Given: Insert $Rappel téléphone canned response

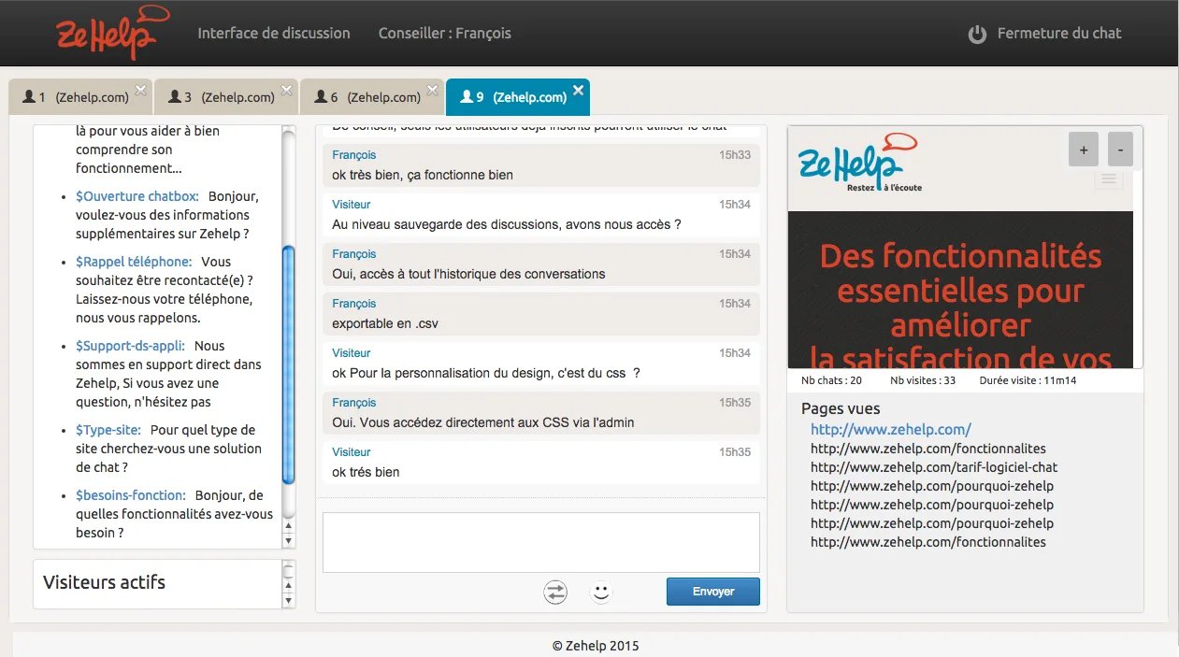Looking at the screenshot, I should 134,262.
